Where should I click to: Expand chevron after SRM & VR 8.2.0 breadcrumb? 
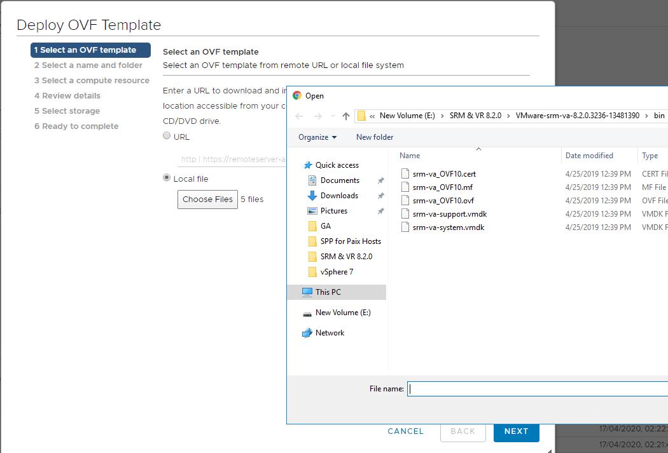coord(508,116)
